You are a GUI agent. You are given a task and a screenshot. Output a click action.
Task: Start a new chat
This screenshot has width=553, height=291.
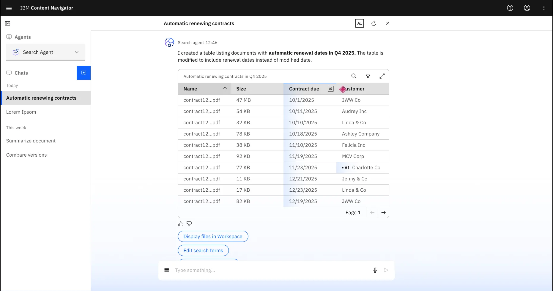83,73
